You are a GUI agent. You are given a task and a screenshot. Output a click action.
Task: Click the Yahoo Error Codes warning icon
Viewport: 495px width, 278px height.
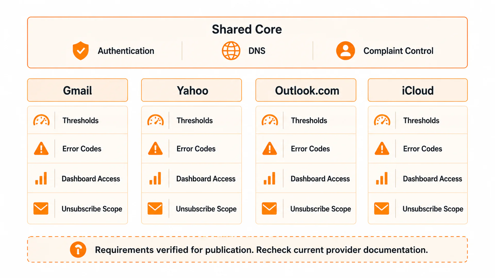[155, 149]
